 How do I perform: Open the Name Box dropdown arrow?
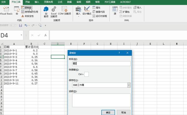point(21,35)
